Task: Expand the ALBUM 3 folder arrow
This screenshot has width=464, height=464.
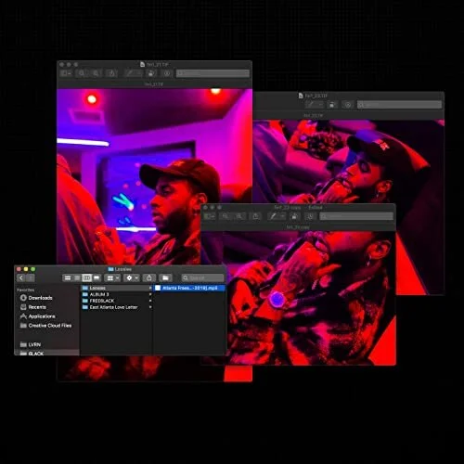Action: (150, 294)
